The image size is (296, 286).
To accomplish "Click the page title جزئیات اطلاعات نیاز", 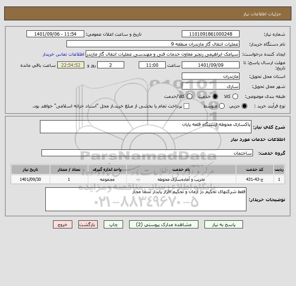I will (x=262, y=14).
